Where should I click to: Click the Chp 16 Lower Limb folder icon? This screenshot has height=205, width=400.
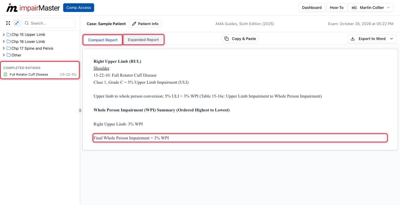tap(9, 41)
